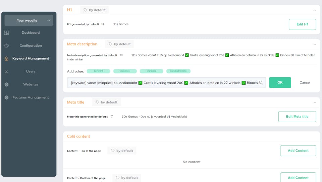
Task: Open Configuration in the sidebar
Action: 31,46
